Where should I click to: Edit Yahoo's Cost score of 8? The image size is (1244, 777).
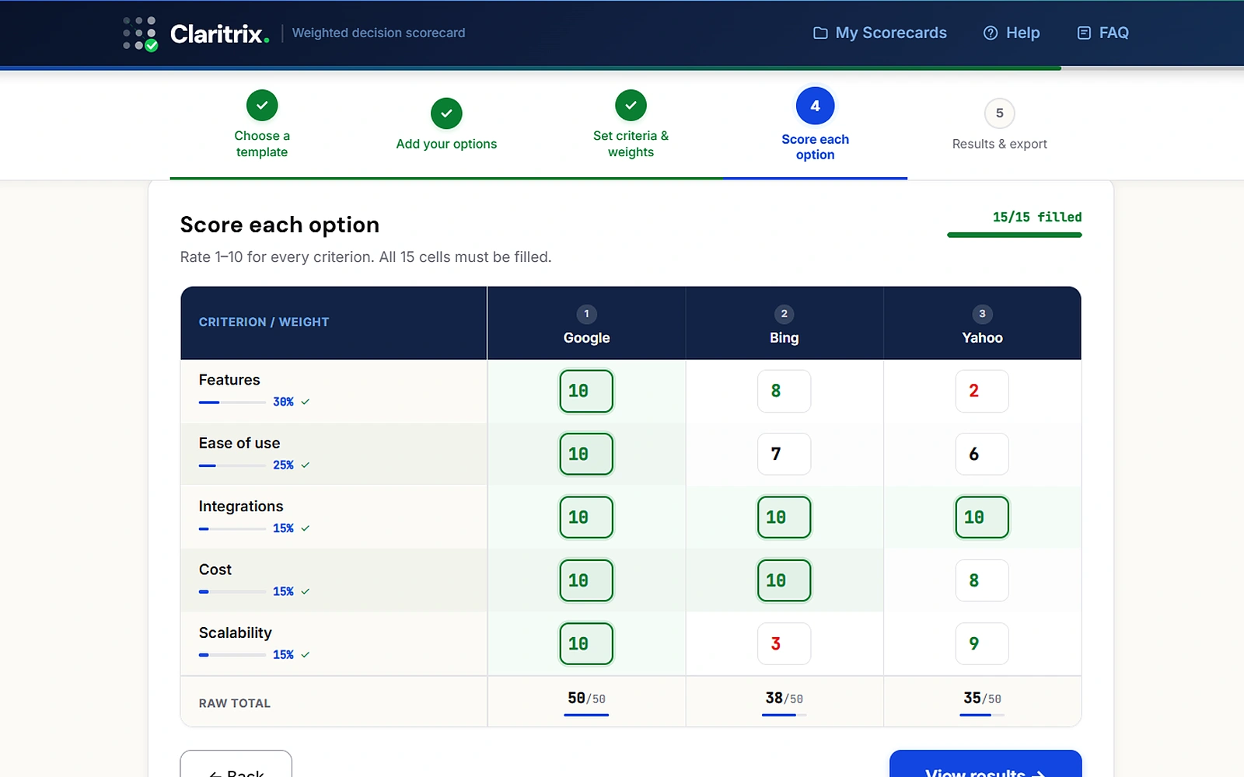982,580
